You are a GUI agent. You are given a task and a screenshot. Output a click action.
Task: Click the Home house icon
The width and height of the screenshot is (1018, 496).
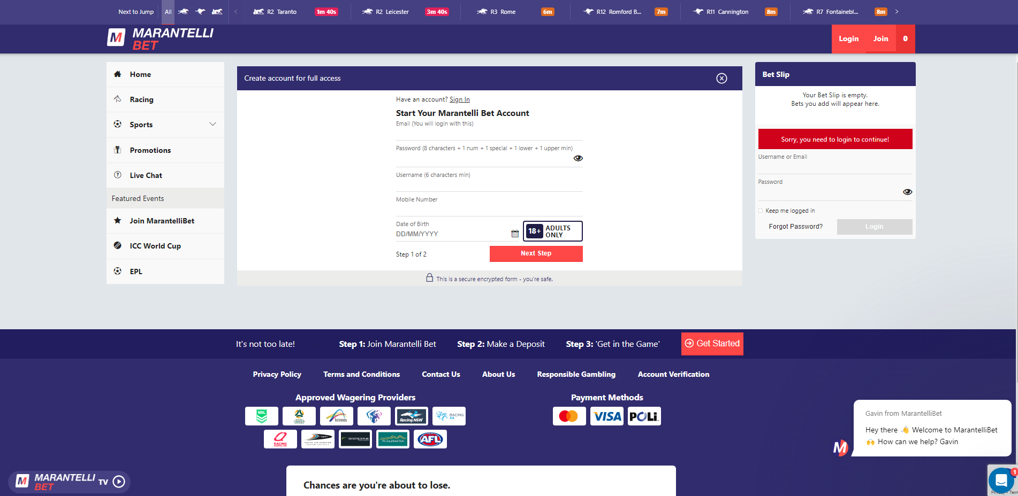pos(118,74)
